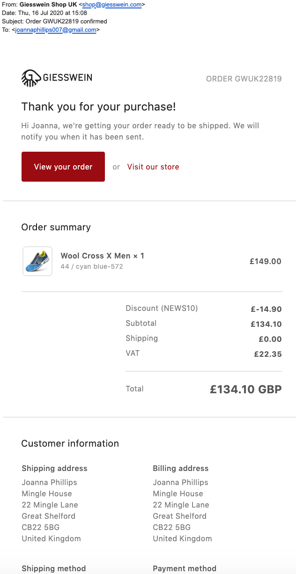Screen dimensions: 296x574
Task: Select the Billing address heading
Action: coord(181,468)
